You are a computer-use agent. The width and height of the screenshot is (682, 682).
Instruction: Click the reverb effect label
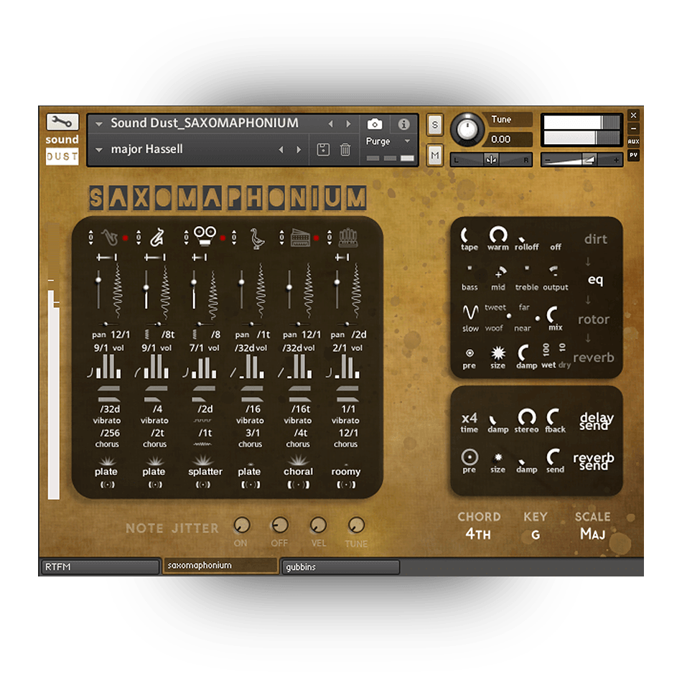click(x=594, y=358)
